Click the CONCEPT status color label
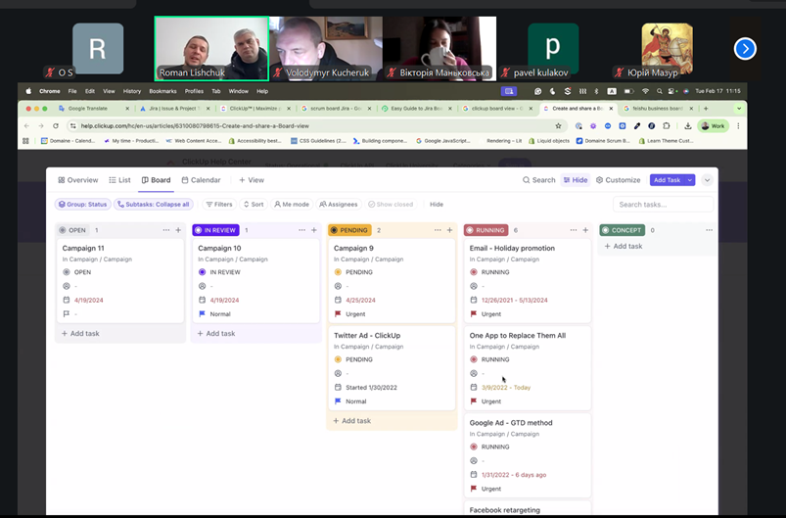786x518 pixels. tap(623, 230)
